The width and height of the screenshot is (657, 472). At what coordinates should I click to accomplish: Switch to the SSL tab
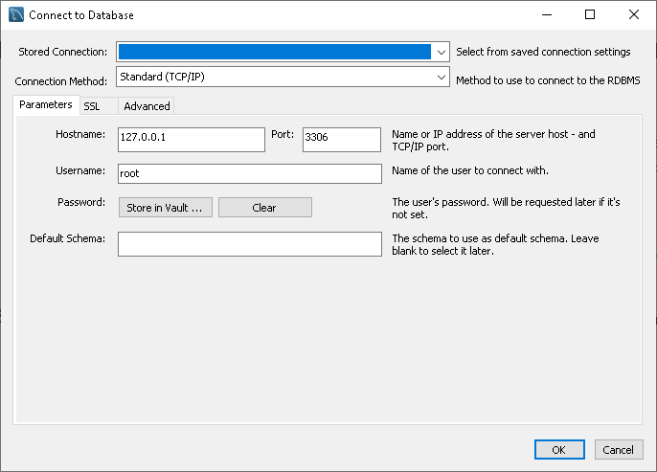[x=92, y=106]
